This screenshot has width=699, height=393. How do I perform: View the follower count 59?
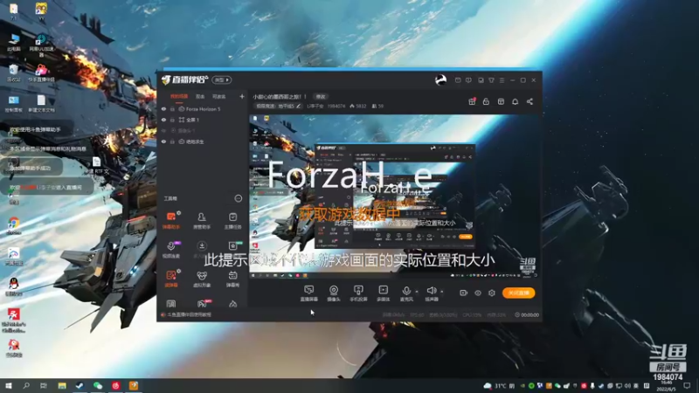[377, 107]
